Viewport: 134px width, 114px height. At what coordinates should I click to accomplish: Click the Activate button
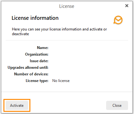(17, 106)
